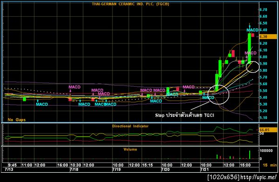This screenshot has height=182, width=279.
Task: Click the No Gaps label
Action: point(17,120)
